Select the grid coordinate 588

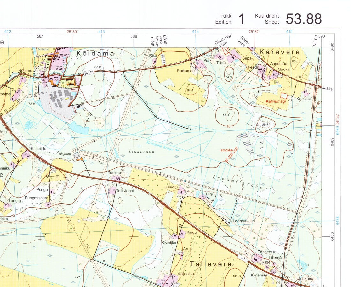tap(134, 36)
